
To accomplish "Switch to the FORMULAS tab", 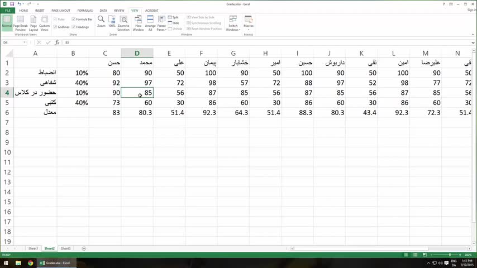I will click(85, 11).
